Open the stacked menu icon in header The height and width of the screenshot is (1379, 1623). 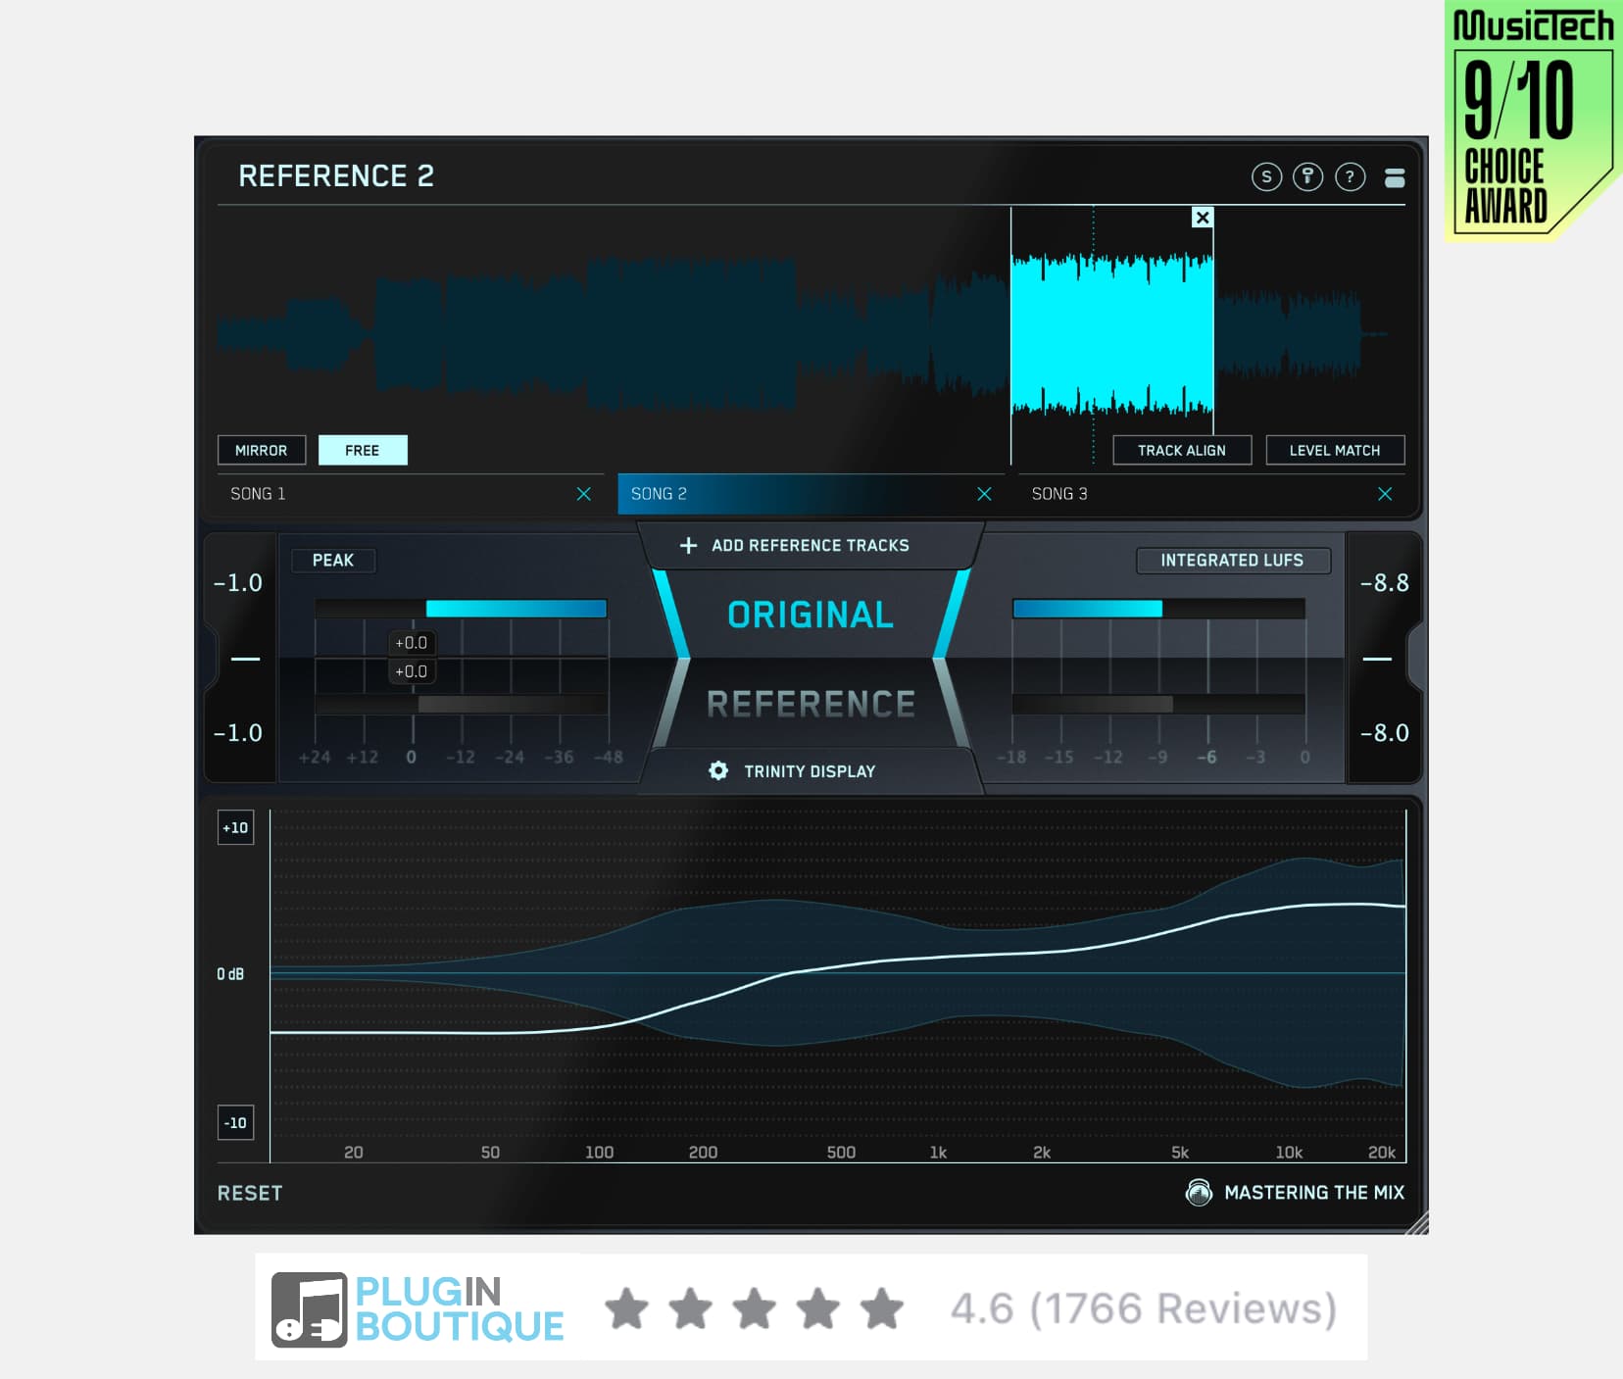(1394, 177)
